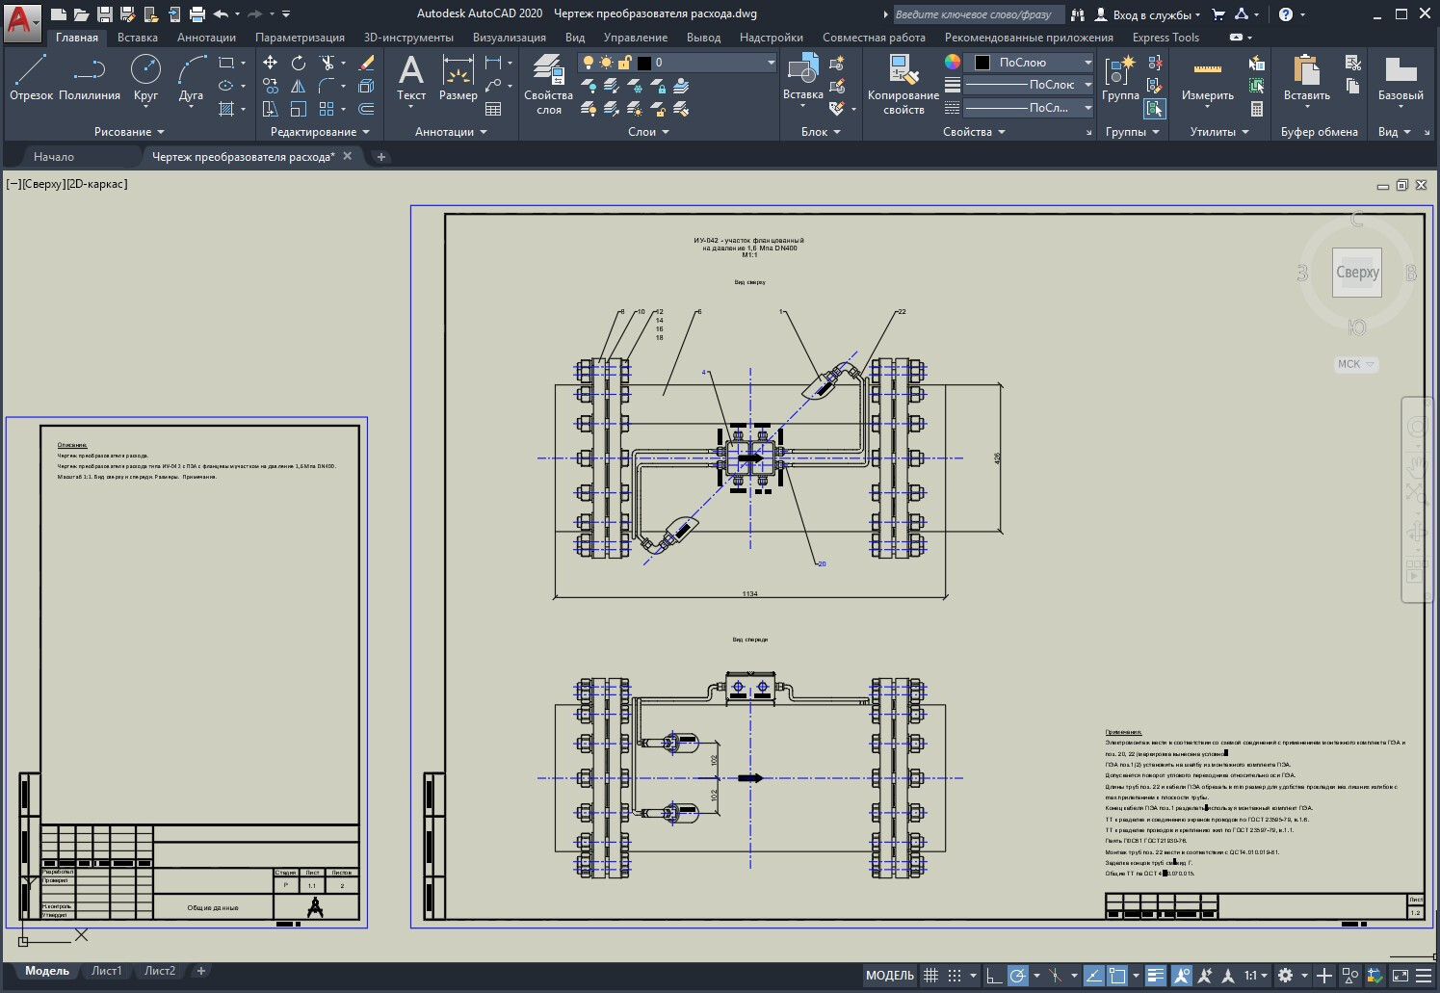
Task: Click the Move tool icon
Action: click(x=271, y=63)
